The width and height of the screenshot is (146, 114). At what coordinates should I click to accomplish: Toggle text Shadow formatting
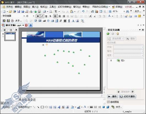pyautogui.click(x=50, y=16)
